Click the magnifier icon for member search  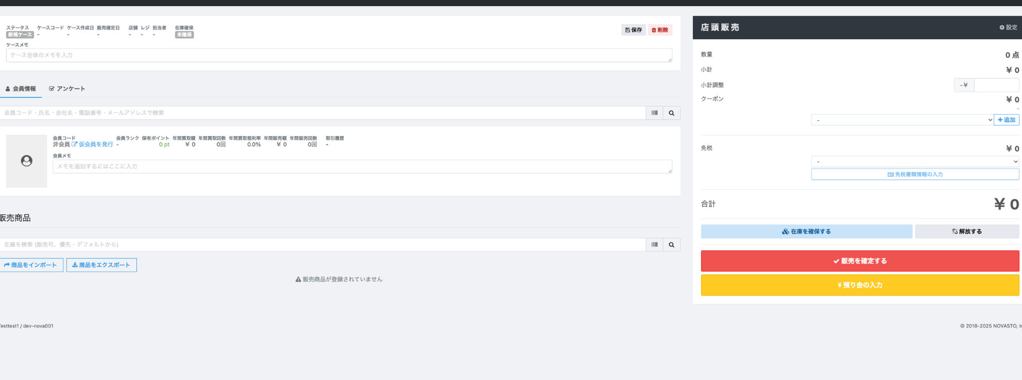671,113
